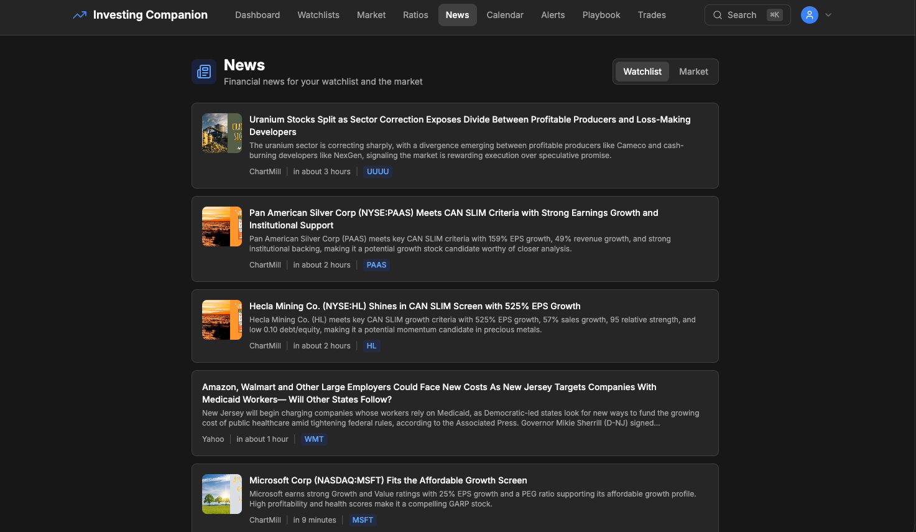Image resolution: width=916 pixels, height=532 pixels.
Task: Click the MSFT ticker tag
Action: pyautogui.click(x=363, y=520)
